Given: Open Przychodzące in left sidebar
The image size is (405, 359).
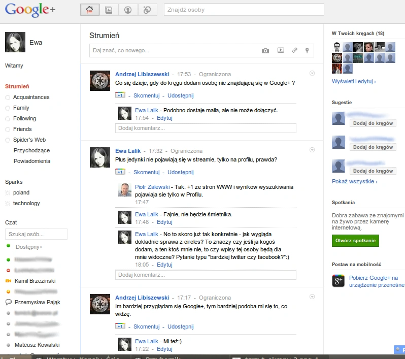Looking at the screenshot, I should (x=31, y=150).
